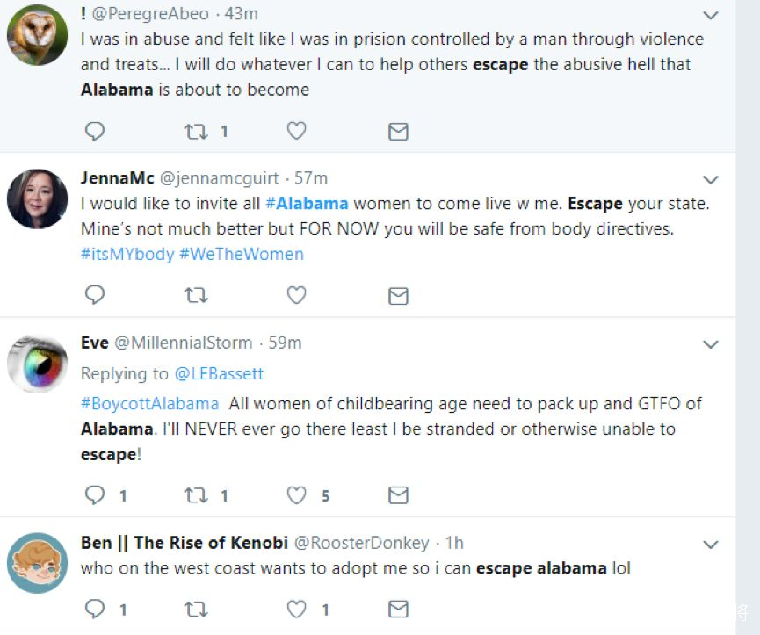Screen dimensions: 760x635
Task: Open the #WeTheWomen hashtag
Action: click(x=242, y=254)
